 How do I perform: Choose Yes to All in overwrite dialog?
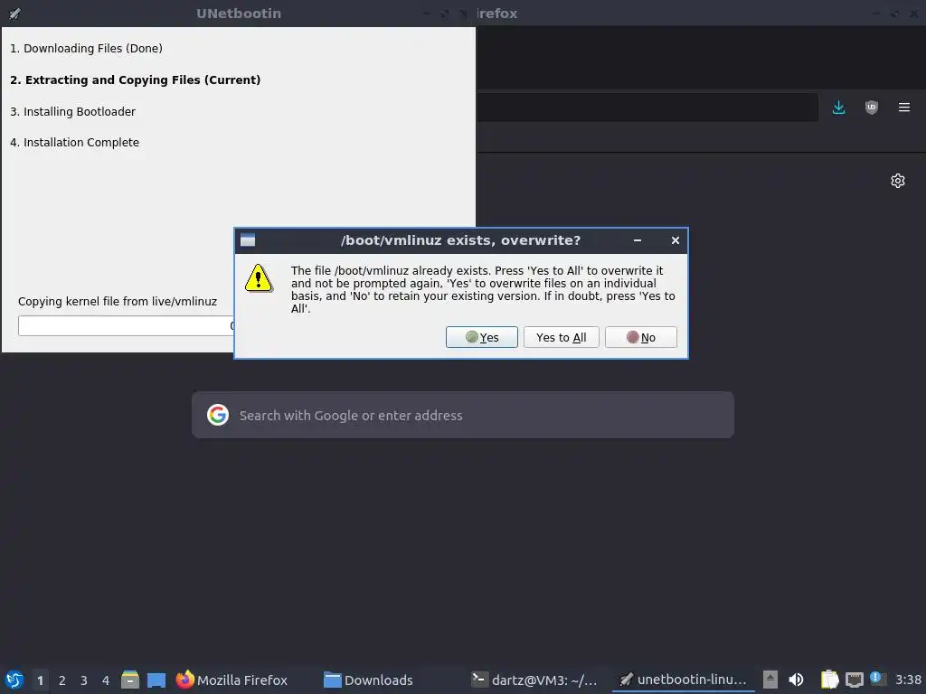point(561,337)
